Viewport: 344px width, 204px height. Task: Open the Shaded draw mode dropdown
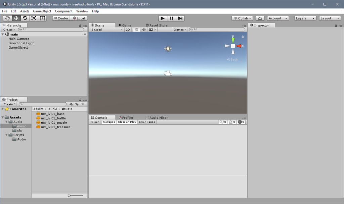(x=106, y=30)
